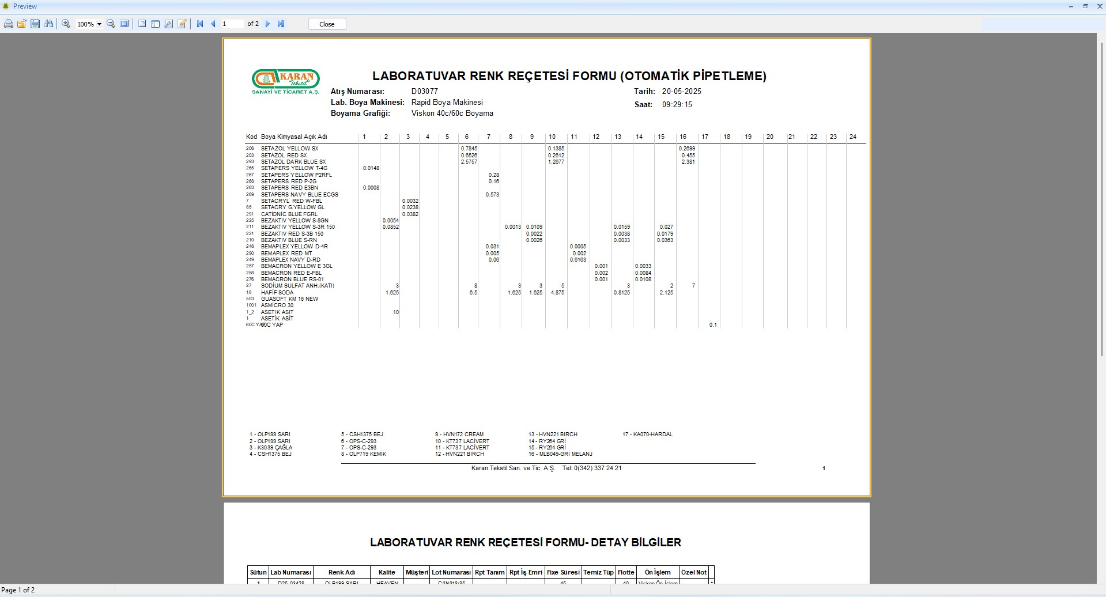Zoom in with the magnifier plus icon
Image resolution: width=1106 pixels, height=597 pixels.
[x=66, y=24]
